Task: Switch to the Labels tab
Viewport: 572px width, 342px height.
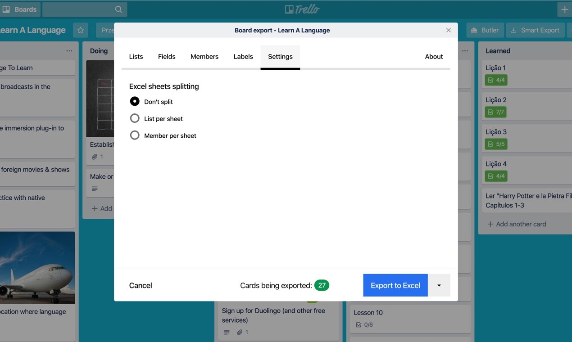Action: (243, 56)
